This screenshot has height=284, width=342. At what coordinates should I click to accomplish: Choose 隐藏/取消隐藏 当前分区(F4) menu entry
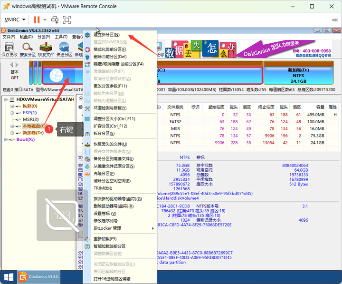(120, 64)
